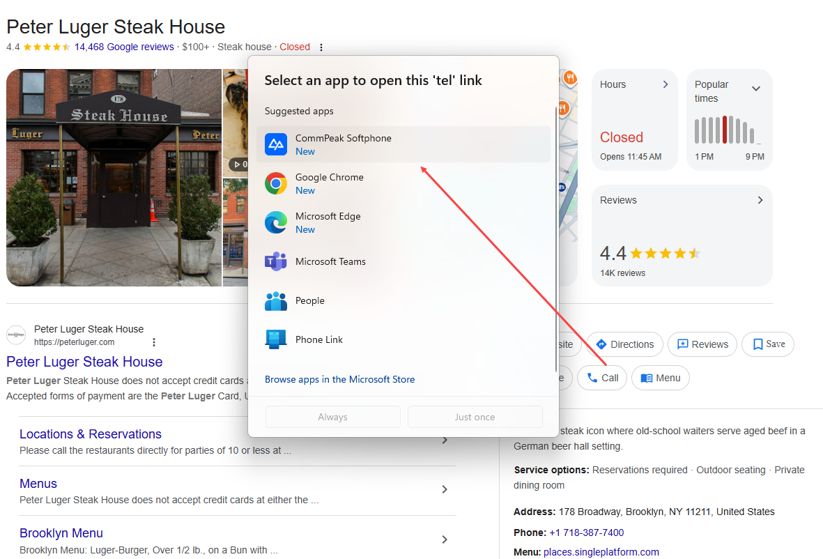Expand the Popular times dropdown chevron
The height and width of the screenshot is (559, 823).
pos(756,89)
